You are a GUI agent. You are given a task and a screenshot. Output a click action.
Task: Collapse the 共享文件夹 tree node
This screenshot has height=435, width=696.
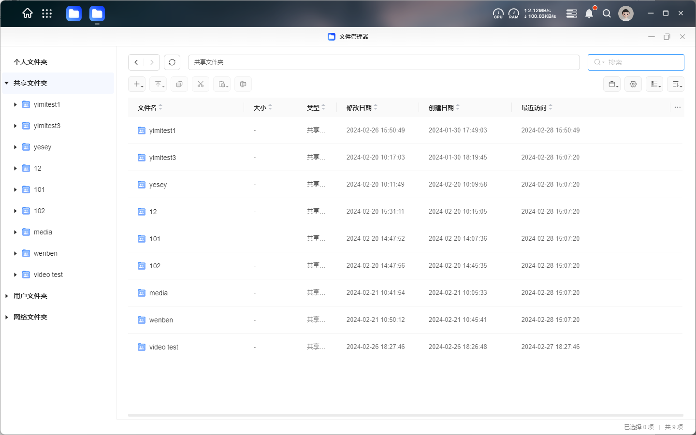(7, 83)
